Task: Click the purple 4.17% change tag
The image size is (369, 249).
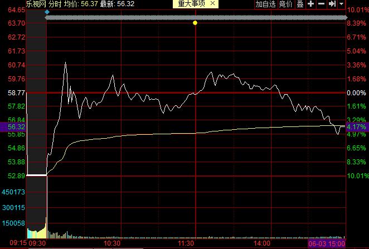Action: tap(357, 127)
